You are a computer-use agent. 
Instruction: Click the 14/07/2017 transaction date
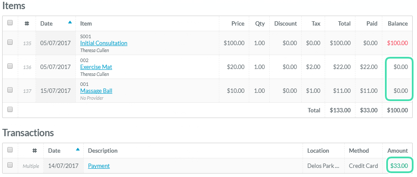[63, 166]
